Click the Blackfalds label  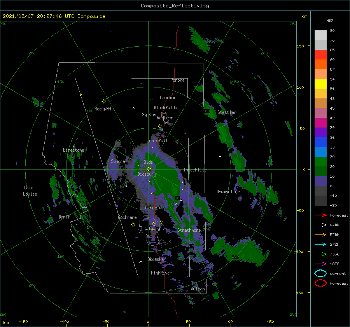pos(165,108)
